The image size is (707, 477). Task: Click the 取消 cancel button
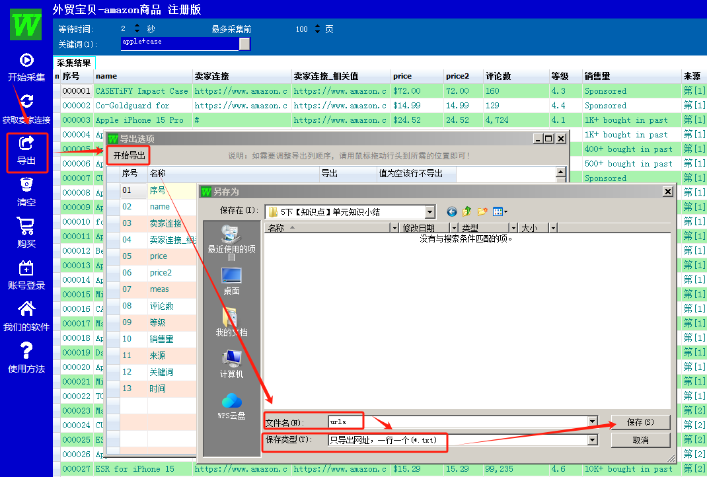(640, 440)
